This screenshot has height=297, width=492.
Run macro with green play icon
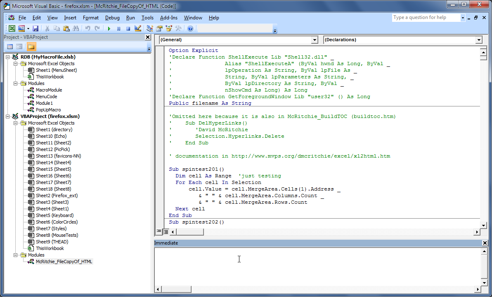click(109, 28)
